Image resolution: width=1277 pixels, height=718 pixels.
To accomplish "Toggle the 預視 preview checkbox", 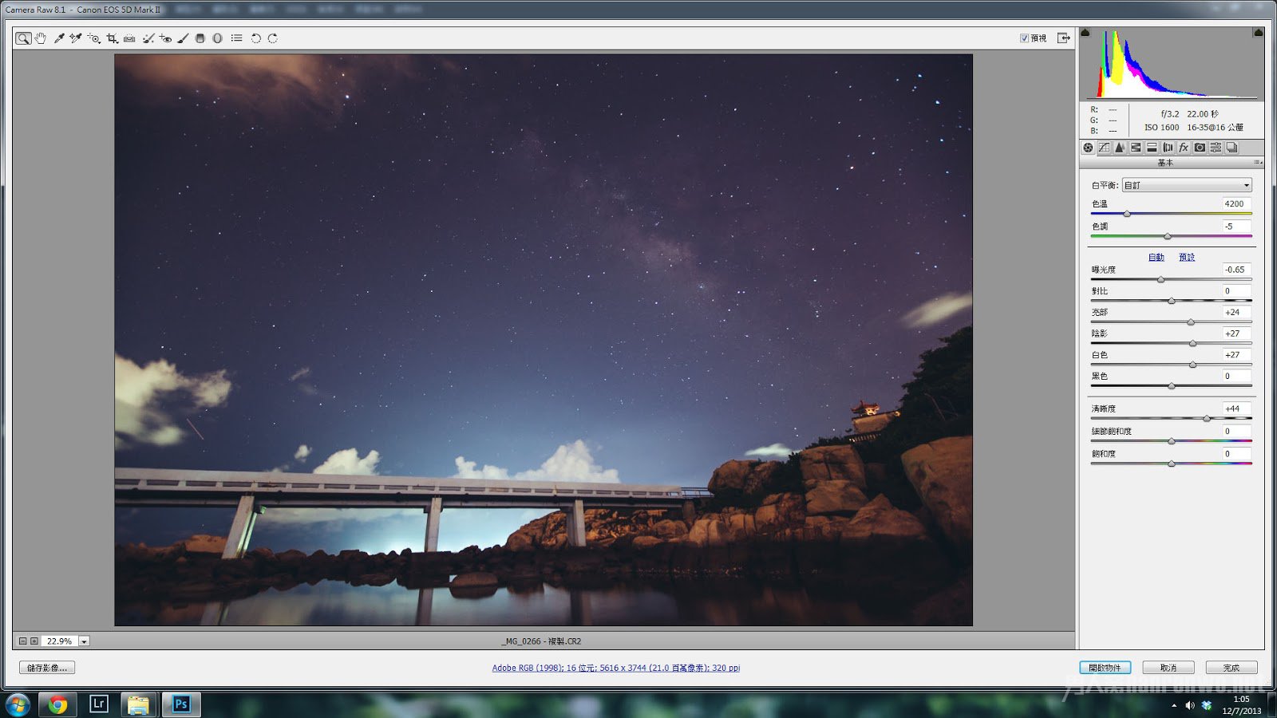I will 1024,38.
